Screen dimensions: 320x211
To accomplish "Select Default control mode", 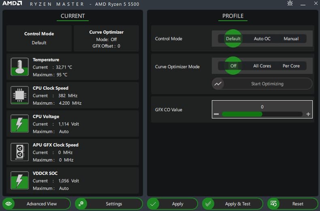I will [x=233, y=39].
